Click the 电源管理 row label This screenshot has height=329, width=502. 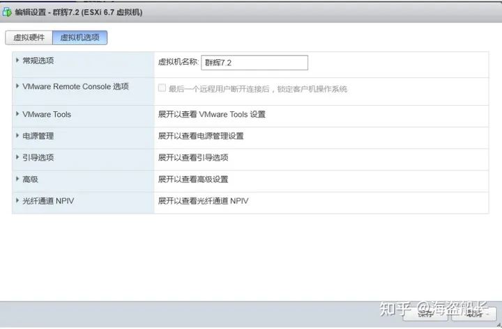38,136
